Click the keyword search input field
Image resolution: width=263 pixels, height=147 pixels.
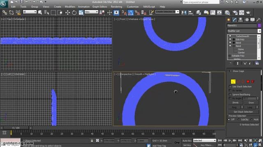click(x=201, y=2)
